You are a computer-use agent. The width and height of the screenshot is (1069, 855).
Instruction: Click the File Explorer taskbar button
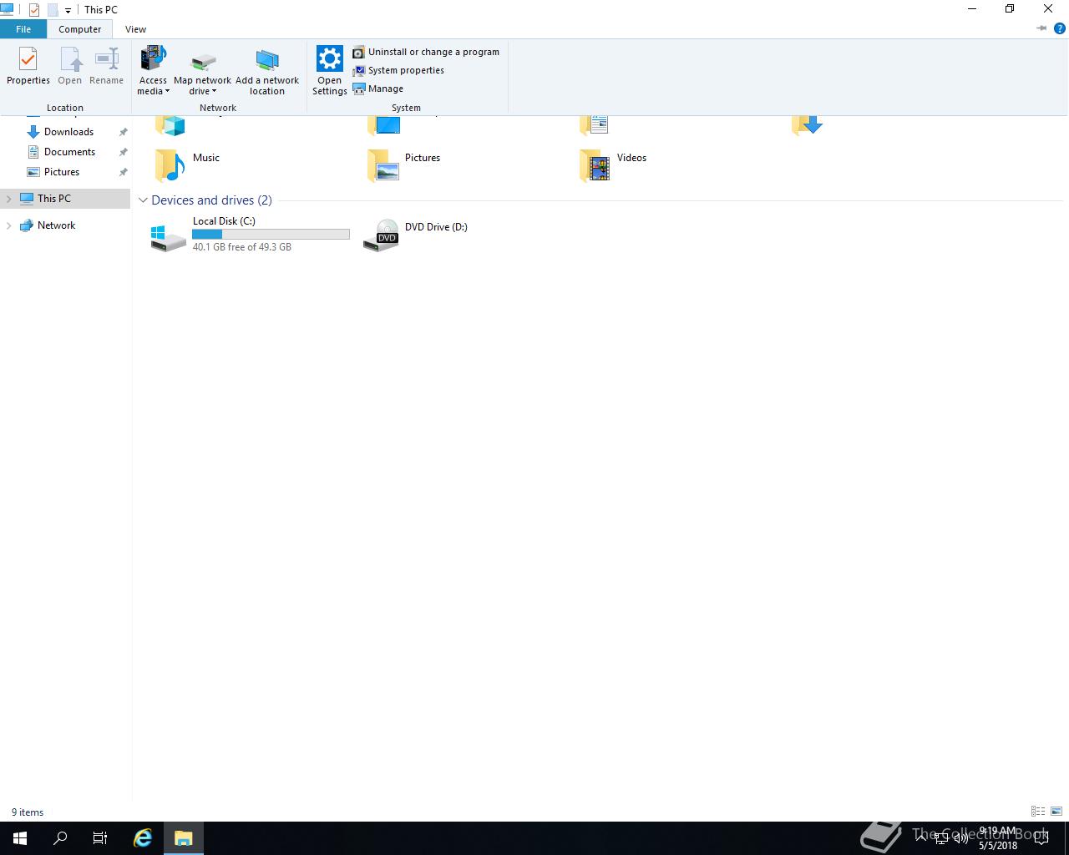(x=183, y=838)
